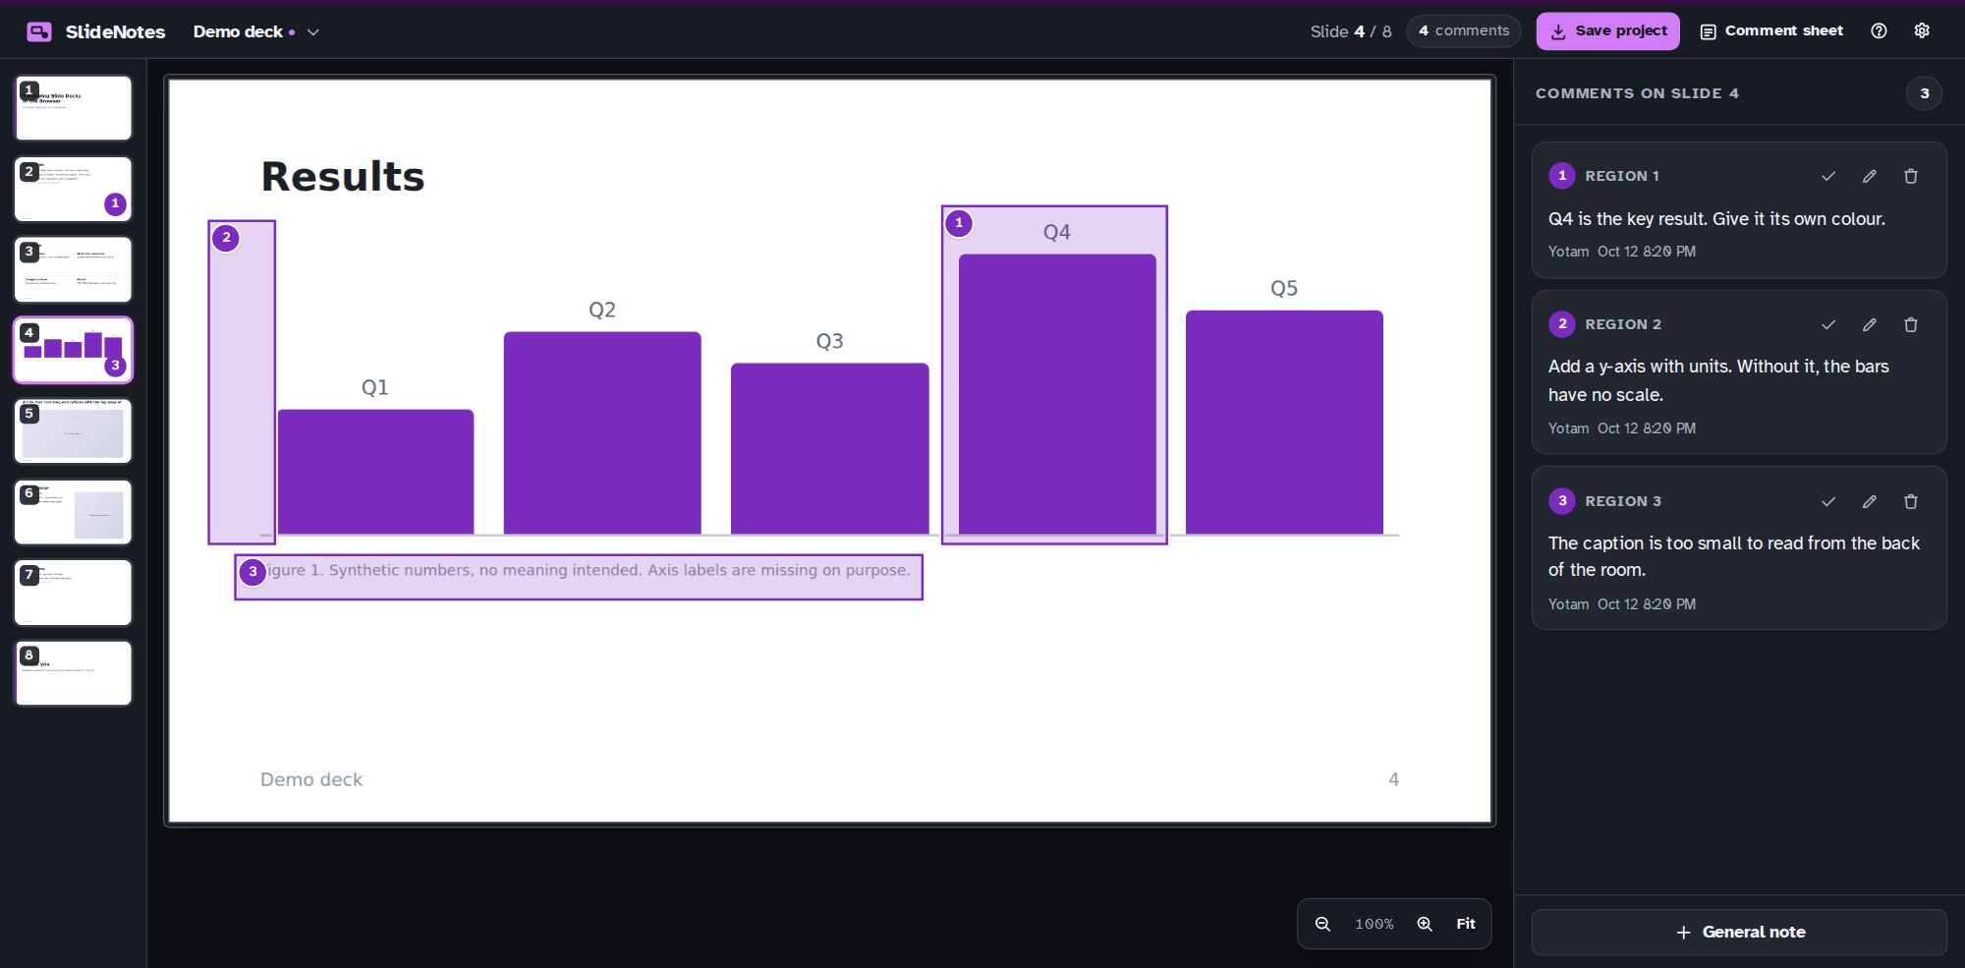This screenshot has height=968, width=1965.
Task: Resolve Region 1 comment with checkmark
Action: [1828, 176]
